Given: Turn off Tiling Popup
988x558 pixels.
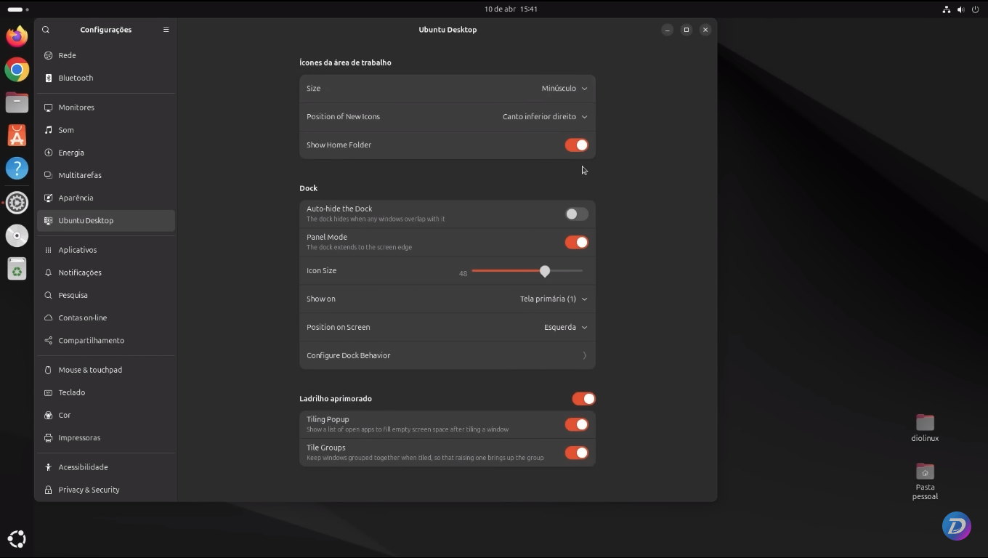Looking at the screenshot, I should tap(576, 424).
